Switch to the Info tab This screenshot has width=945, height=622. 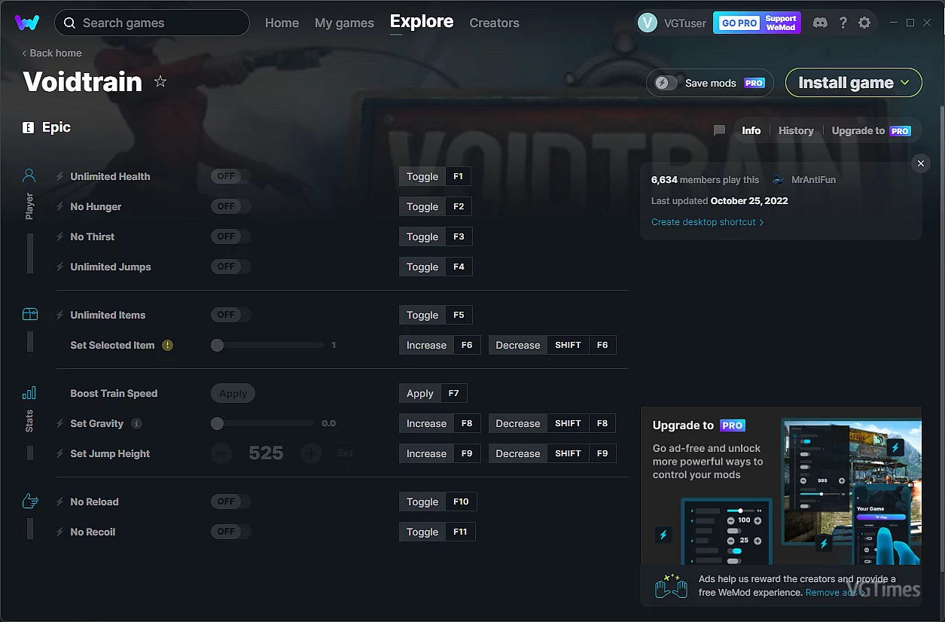(751, 130)
